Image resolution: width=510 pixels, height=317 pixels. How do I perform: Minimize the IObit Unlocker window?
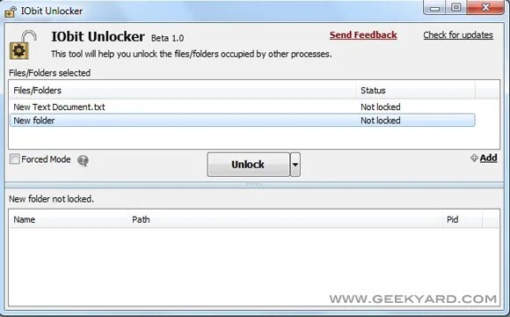pyautogui.click(x=434, y=8)
